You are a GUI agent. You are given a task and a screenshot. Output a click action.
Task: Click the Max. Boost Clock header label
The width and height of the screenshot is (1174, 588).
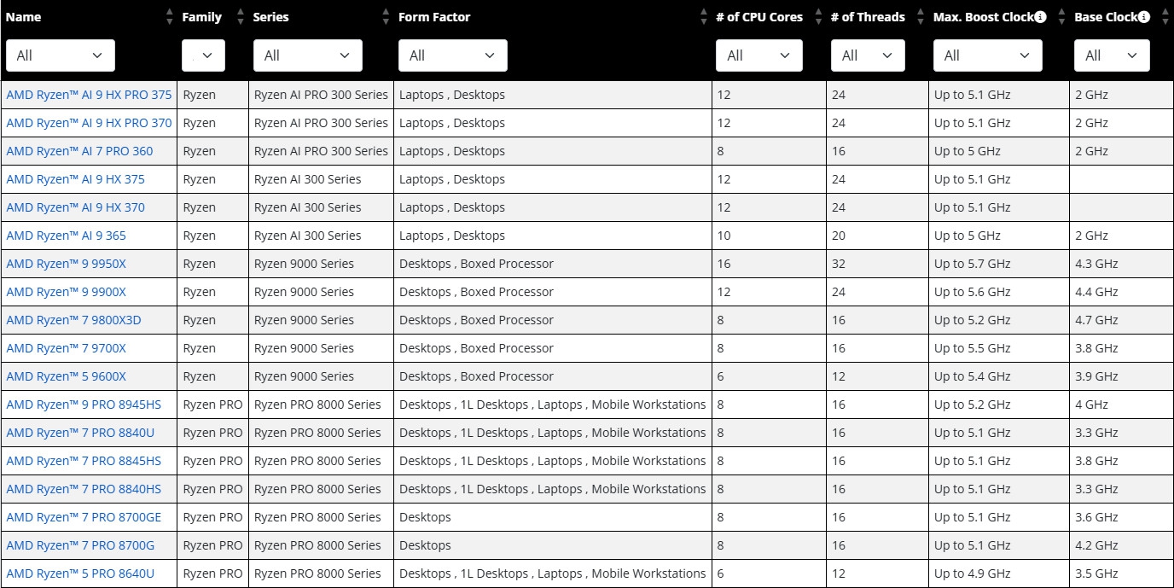click(x=983, y=17)
